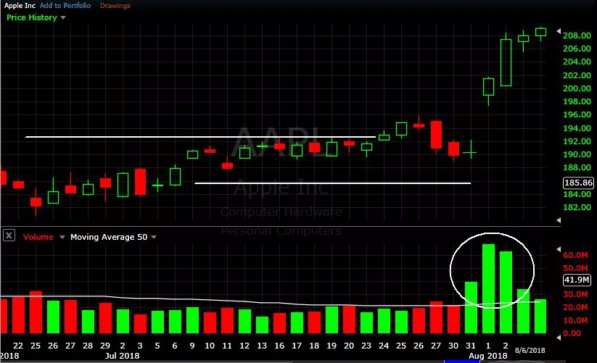Expand the arrow next to Moving Average 50
The width and height of the screenshot is (597, 363).
(x=154, y=237)
